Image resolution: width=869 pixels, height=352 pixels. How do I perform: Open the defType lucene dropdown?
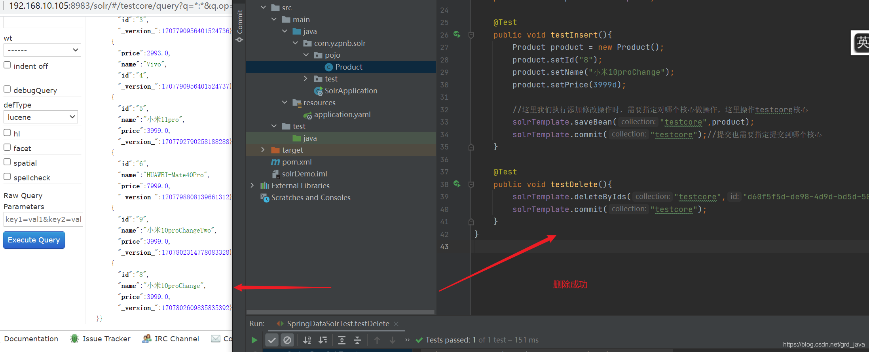[x=41, y=117]
